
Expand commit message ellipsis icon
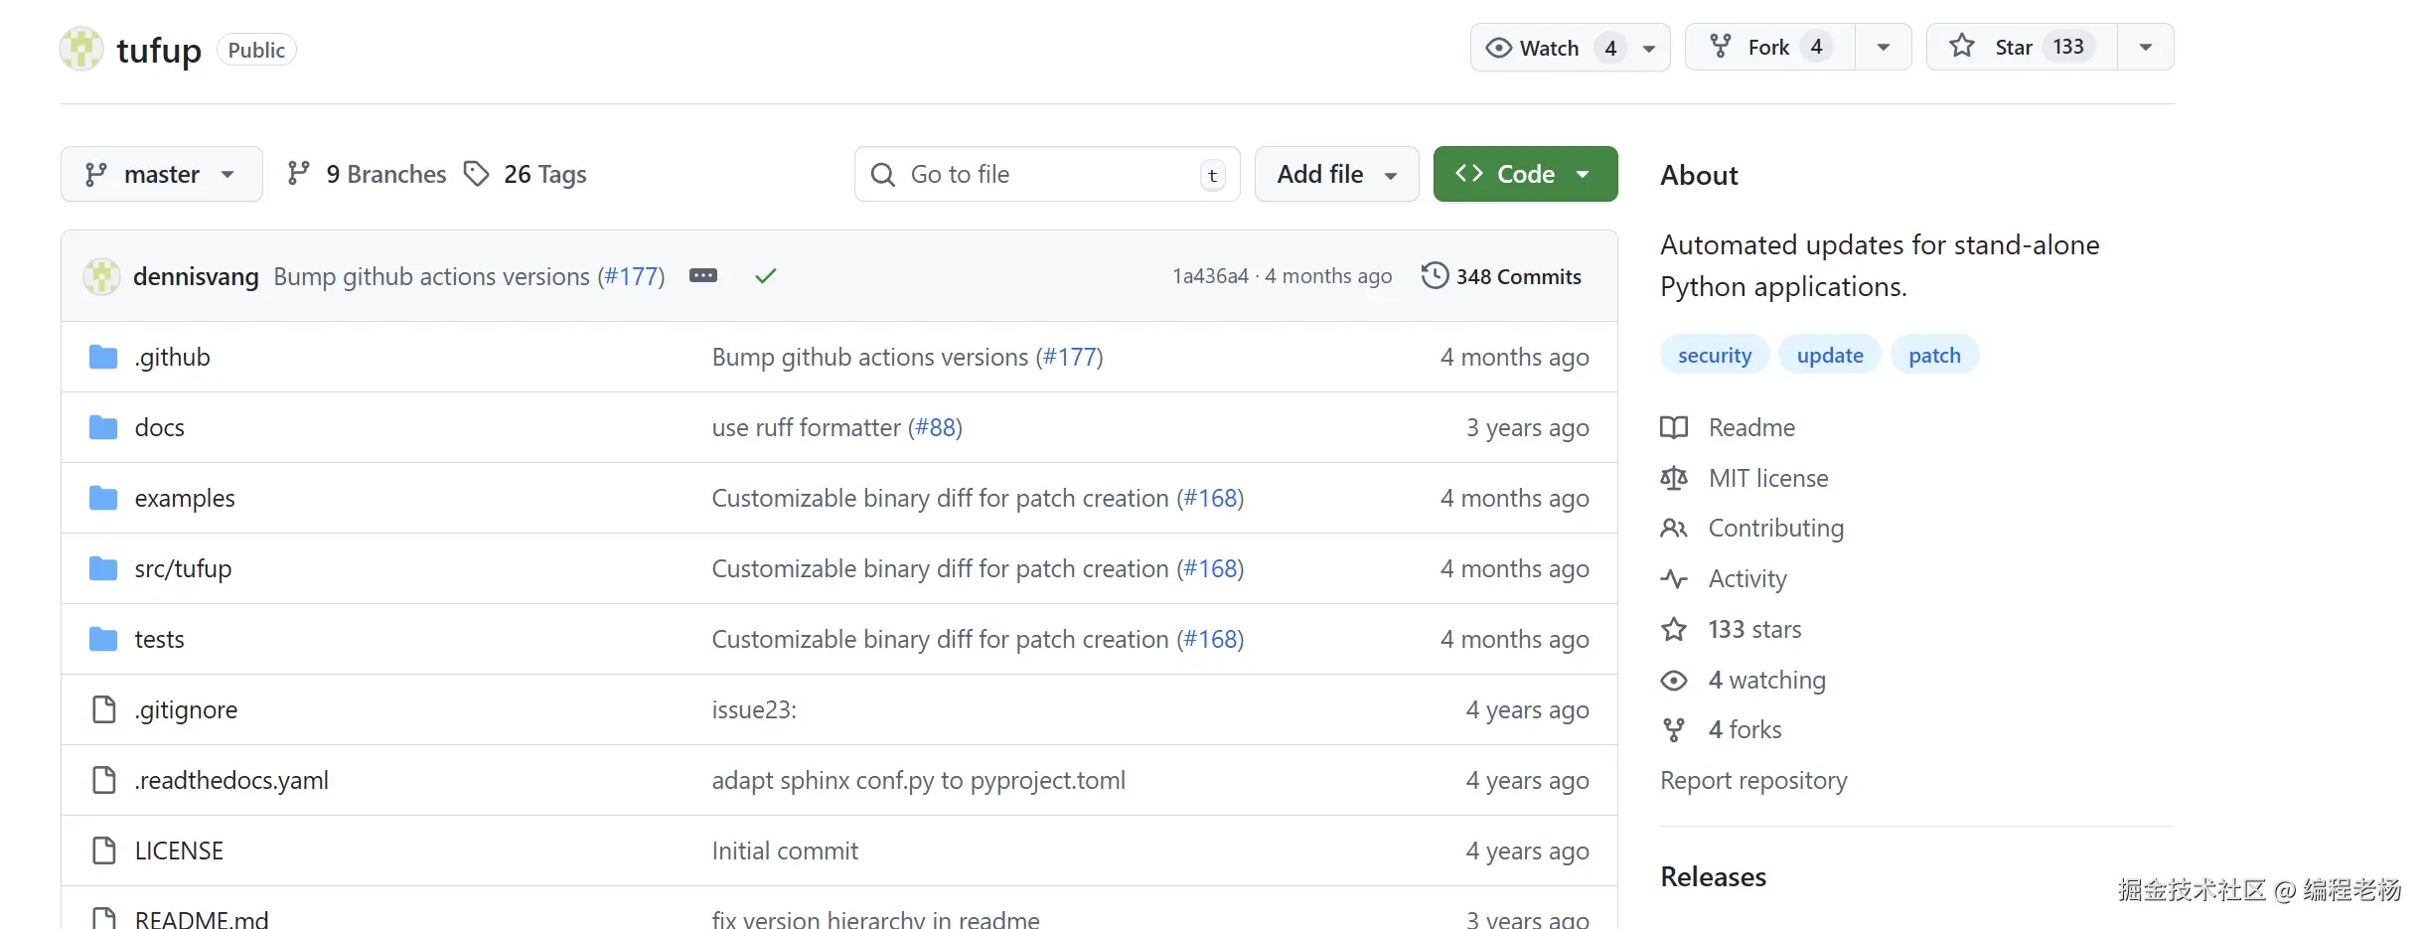pos(703,275)
